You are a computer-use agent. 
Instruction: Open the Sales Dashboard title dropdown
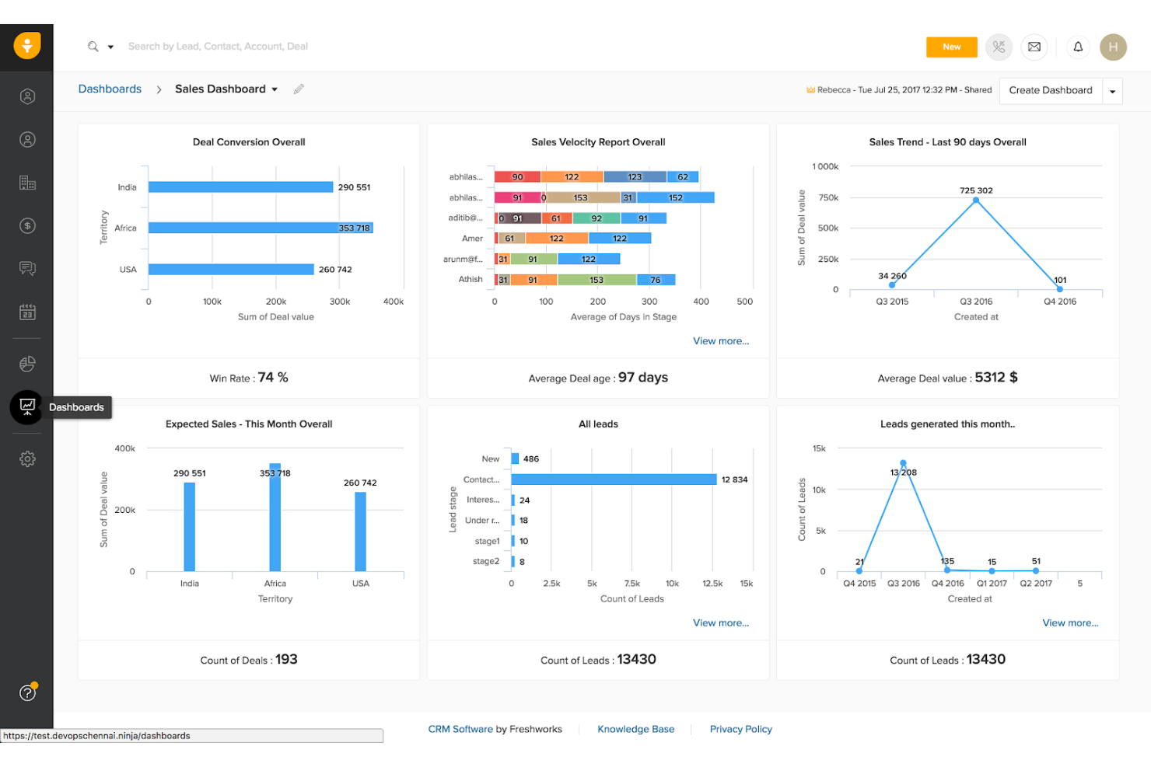tap(275, 89)
